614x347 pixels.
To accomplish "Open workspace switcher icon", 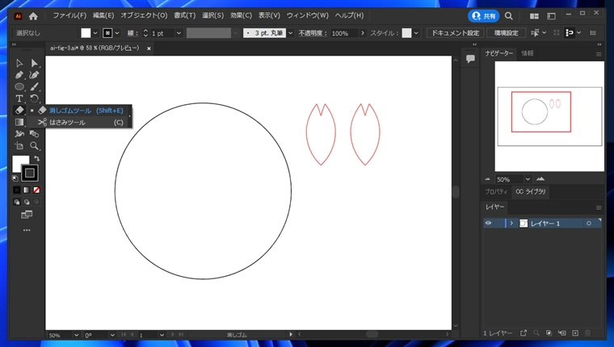I will click(x=551, y=16).
